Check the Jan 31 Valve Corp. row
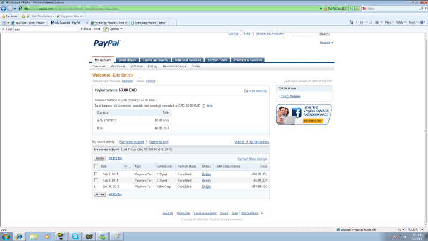 (x=96, y=186)
